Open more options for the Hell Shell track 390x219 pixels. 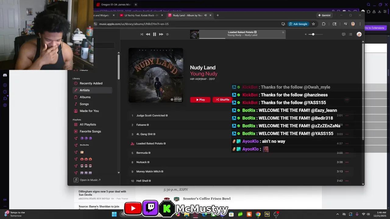click(347, 181)
